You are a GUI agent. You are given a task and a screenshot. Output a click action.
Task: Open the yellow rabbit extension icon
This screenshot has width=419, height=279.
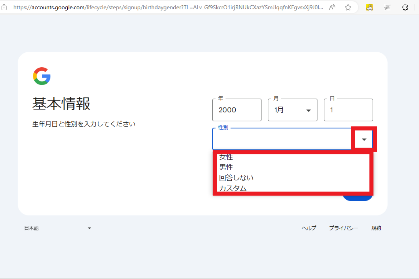tap(369, 7)
